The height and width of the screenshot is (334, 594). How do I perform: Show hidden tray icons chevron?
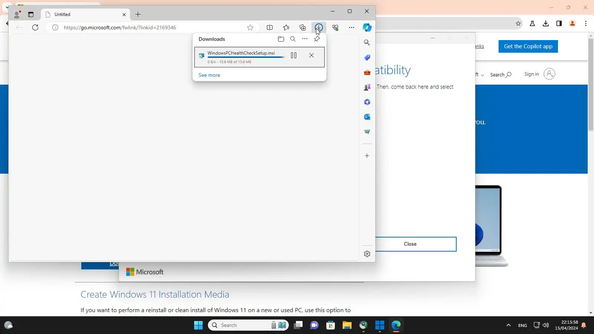[509, 325]
